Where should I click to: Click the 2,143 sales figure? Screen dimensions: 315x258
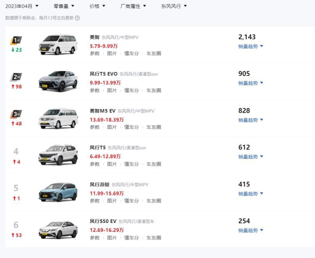(247, 37)
